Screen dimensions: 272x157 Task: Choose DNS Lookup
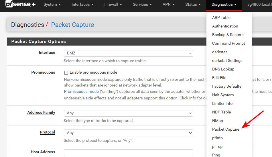tap(223, 69)
